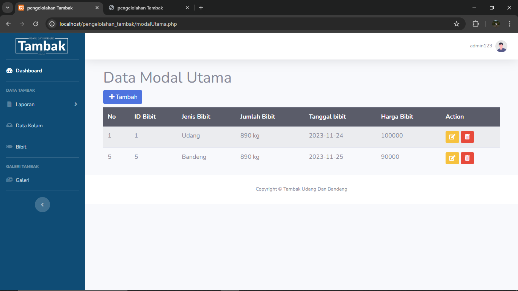This screenshot has height=291, width=518.
Task: Click 890 kg in the Udang row
Action: pyautogui.click(x=250, y=136)
